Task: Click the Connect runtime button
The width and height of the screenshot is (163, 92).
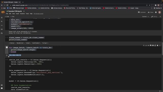Action: [x=144, y=17]
